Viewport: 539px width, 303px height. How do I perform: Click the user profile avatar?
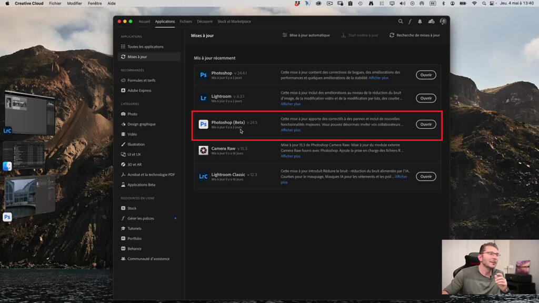point(443,22)
